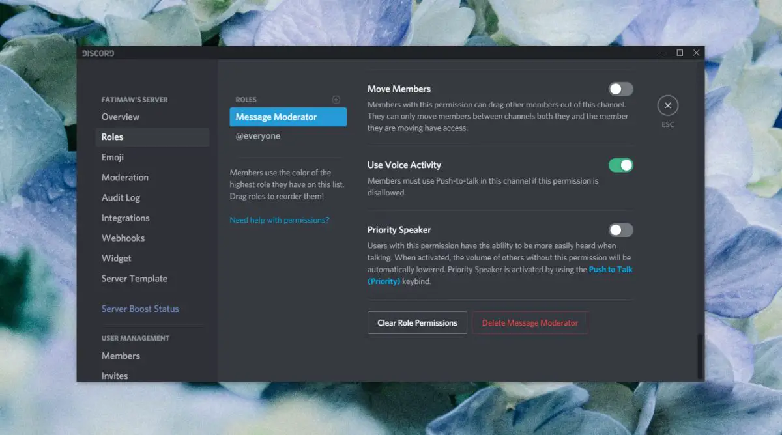
Task: Select the @everyone role
Action: 258,137
